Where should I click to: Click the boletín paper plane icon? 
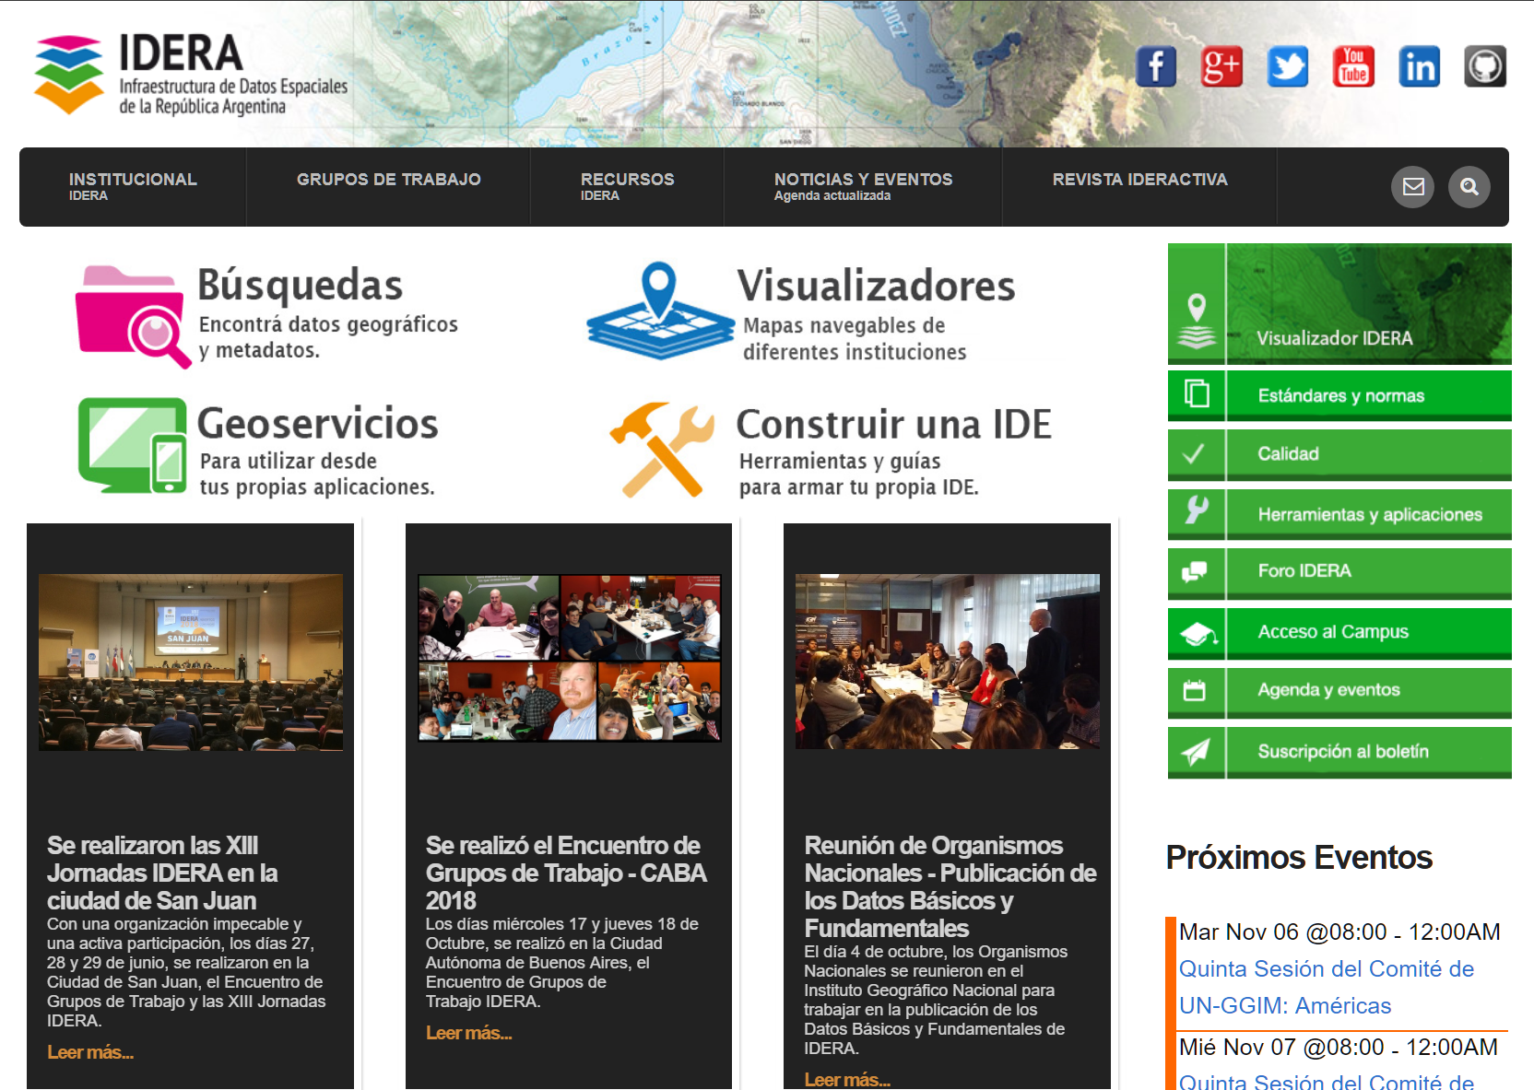point(1197,752)
